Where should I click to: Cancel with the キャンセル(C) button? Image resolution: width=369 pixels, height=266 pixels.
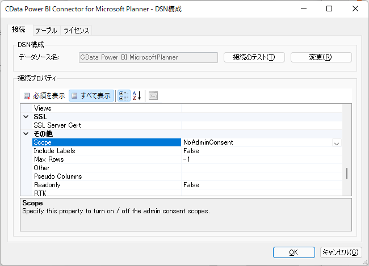[x=341, y=252]
